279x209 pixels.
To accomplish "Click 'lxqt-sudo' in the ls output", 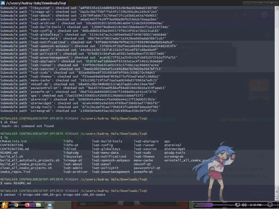I will (142, 153).
